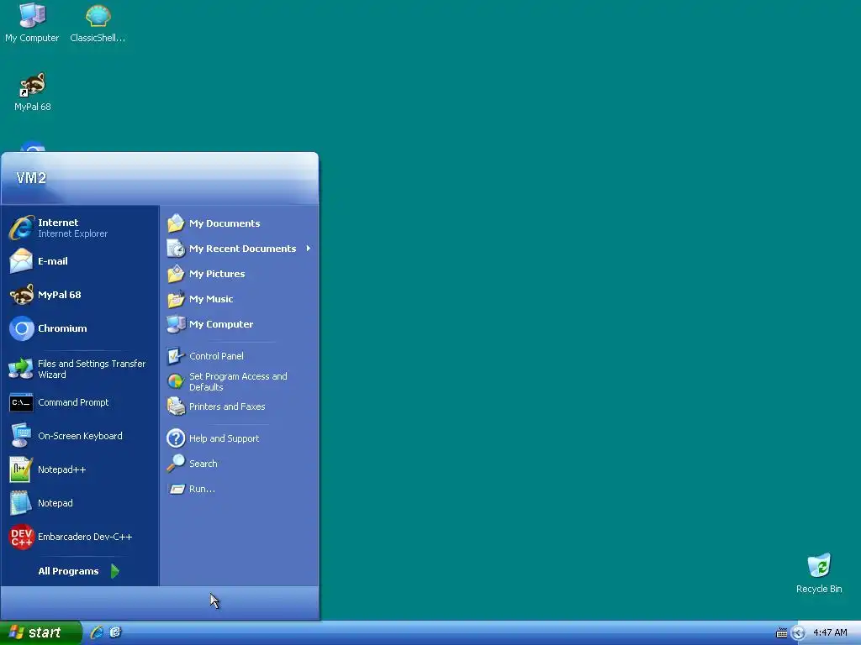Open Internet Explorer from the Start menu

tap(80, 228)
